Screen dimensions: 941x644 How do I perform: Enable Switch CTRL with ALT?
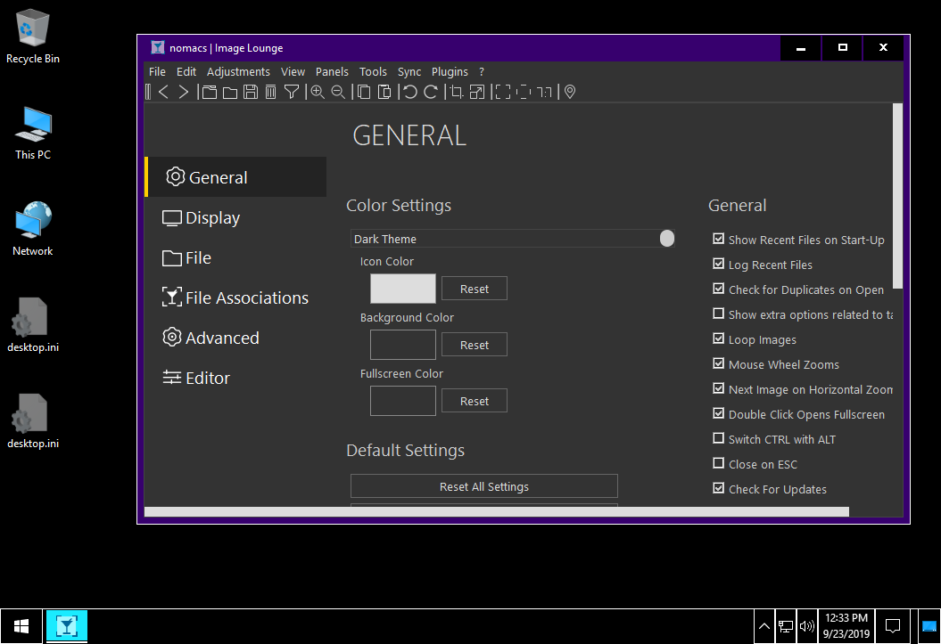pos(718,438)
